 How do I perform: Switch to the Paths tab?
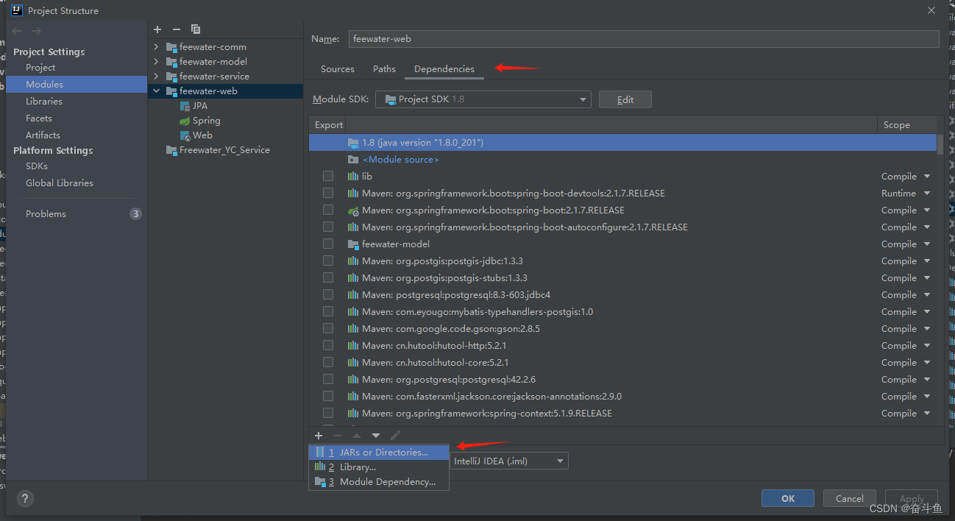click(x=384, y=69)
